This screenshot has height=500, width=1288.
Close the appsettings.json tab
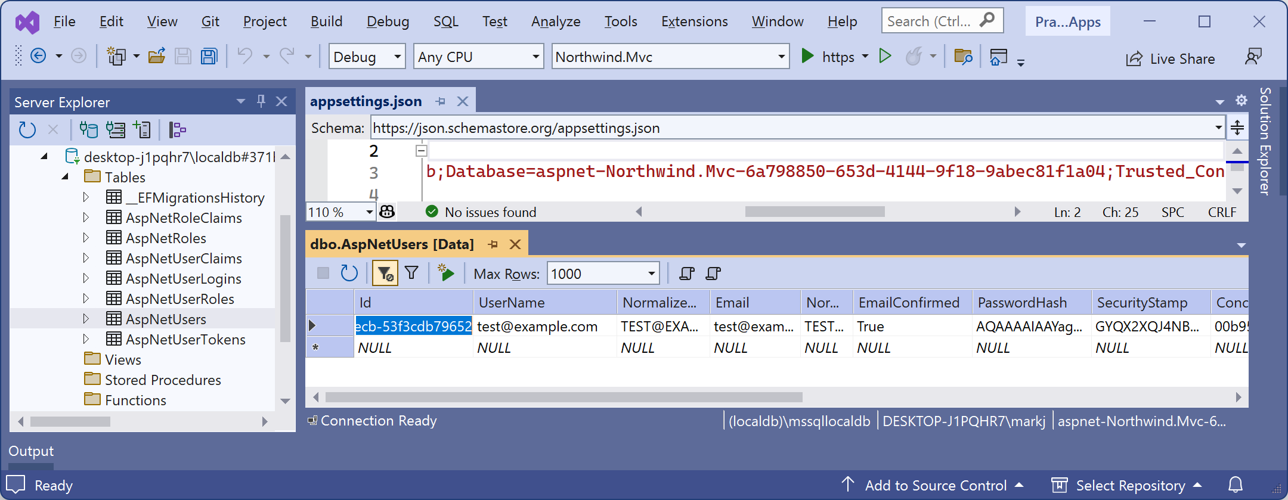(x=462, y=101)
